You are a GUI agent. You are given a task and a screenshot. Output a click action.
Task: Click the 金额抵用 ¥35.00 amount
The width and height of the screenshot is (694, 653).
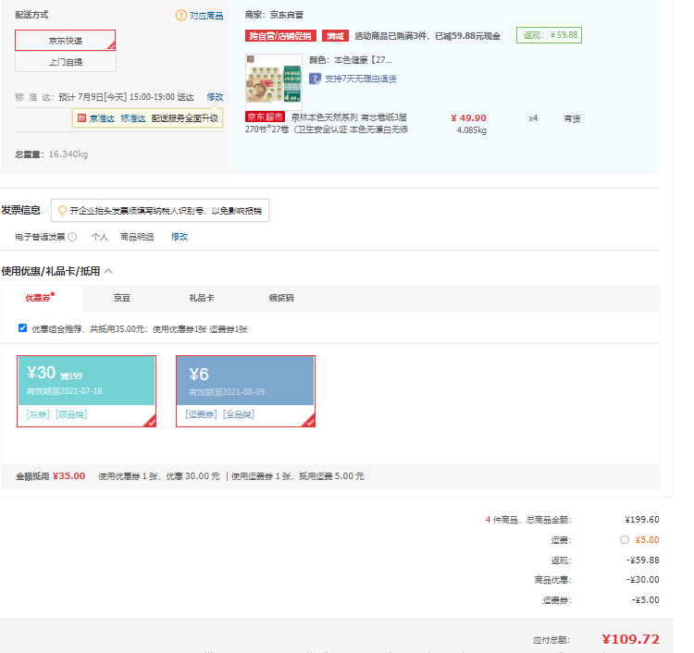(68, 476)
